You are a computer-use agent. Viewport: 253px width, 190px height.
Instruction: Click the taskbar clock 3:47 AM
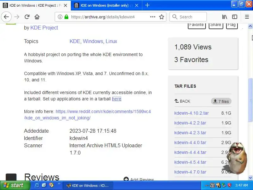click(241, 185)
